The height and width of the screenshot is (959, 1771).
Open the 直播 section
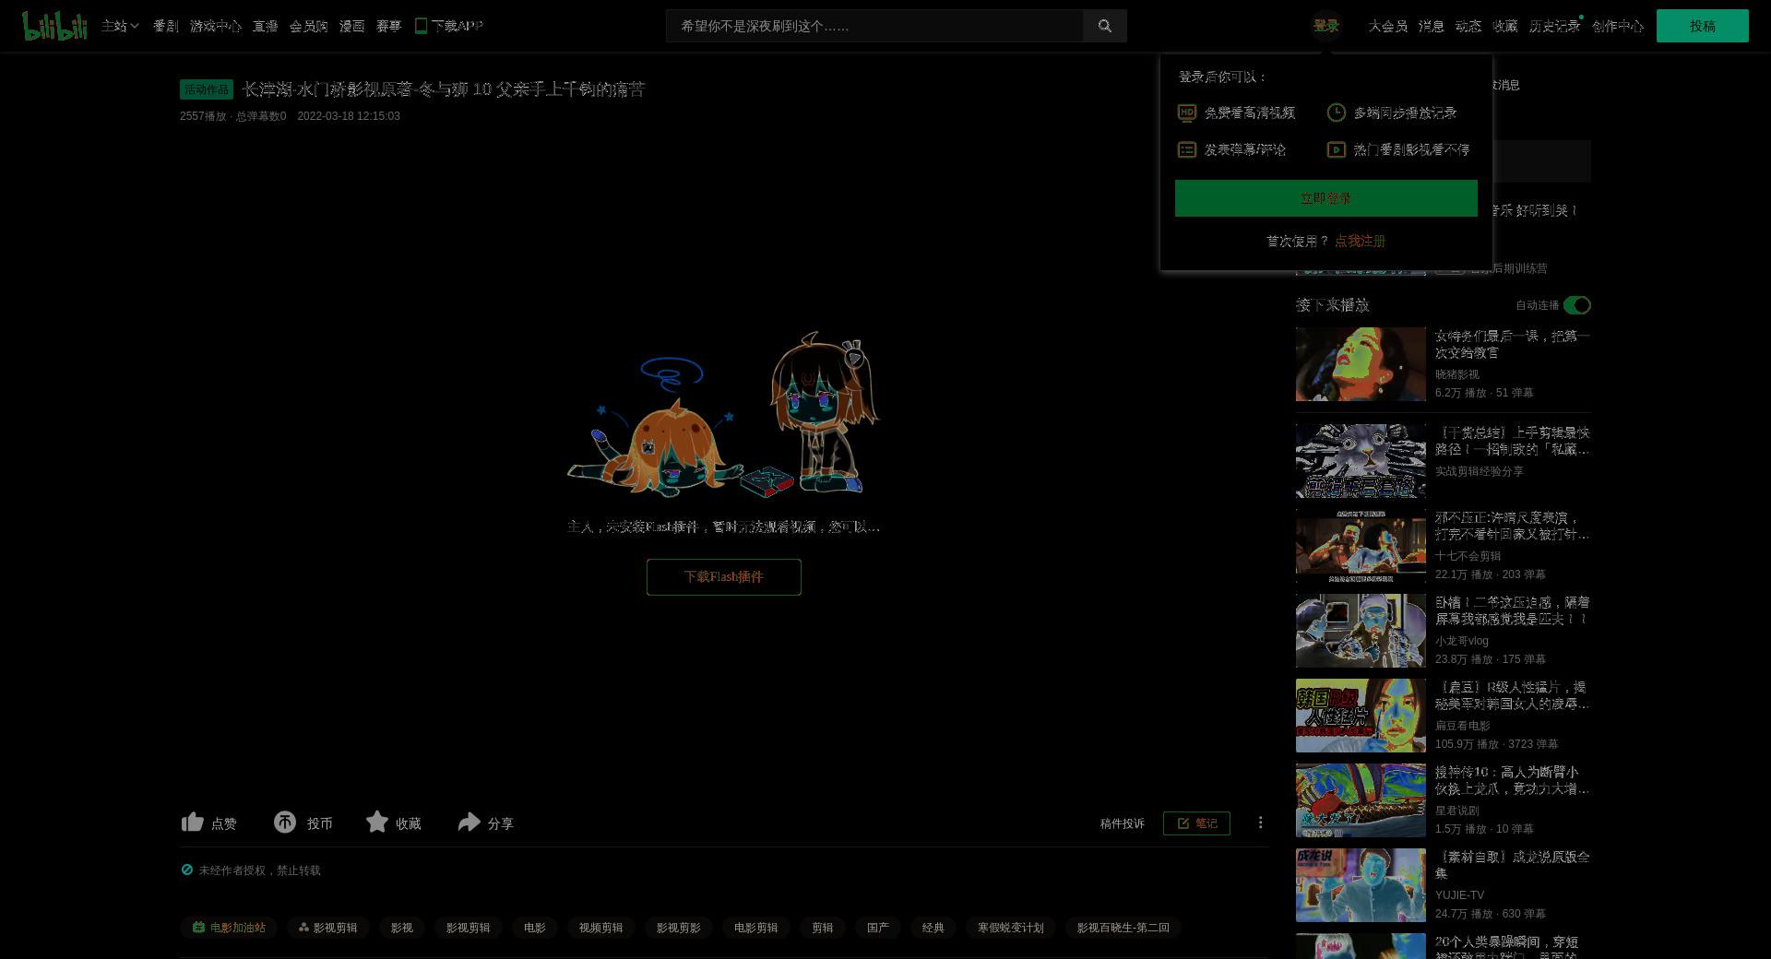[x=265, y=26]
